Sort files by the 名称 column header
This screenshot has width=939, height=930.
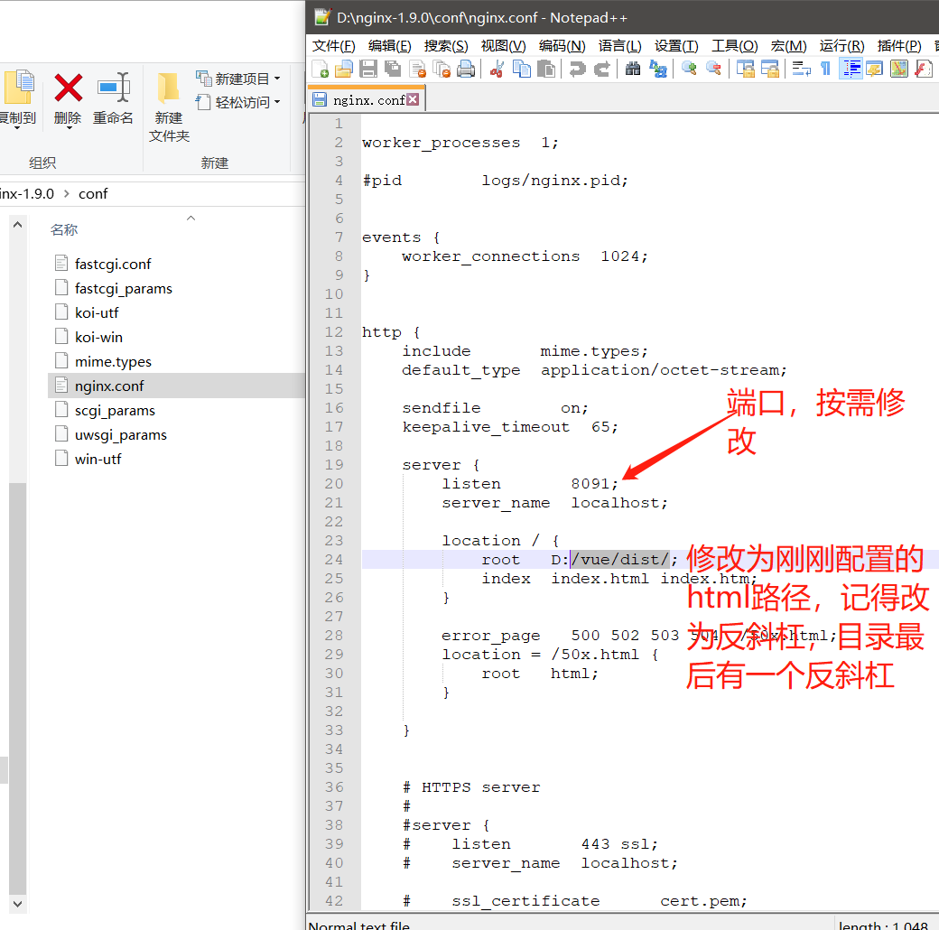tap(64, 230)
